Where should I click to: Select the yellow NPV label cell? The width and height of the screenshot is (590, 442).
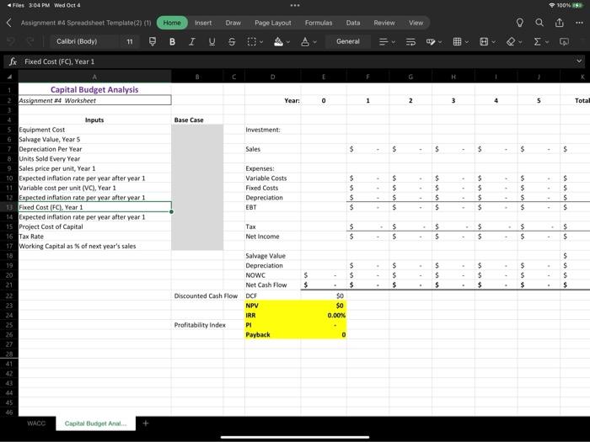coord(272,306)
